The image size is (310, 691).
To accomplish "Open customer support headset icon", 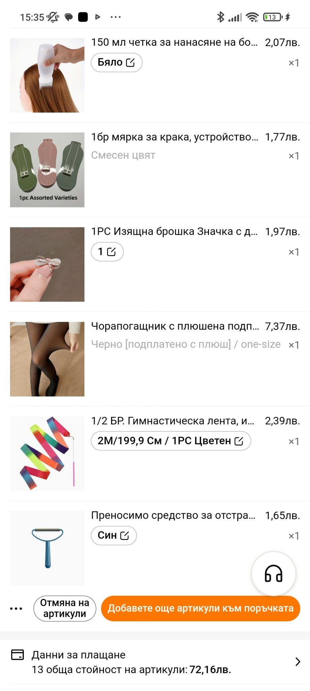I will [273, 573].
